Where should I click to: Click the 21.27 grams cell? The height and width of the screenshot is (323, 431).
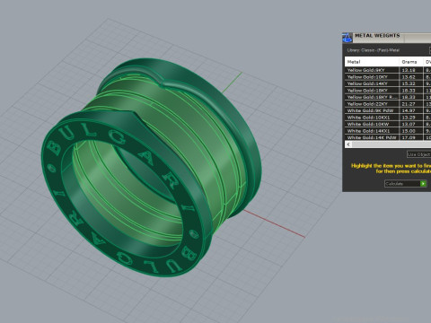(410, 104)
